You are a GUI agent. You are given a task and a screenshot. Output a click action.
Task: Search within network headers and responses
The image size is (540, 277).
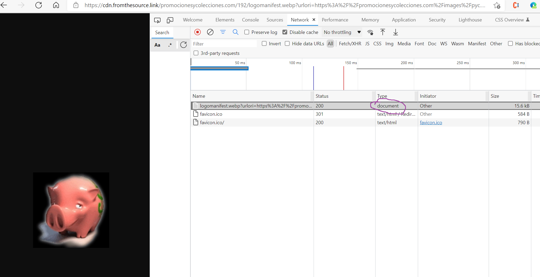tap(235, 32)
